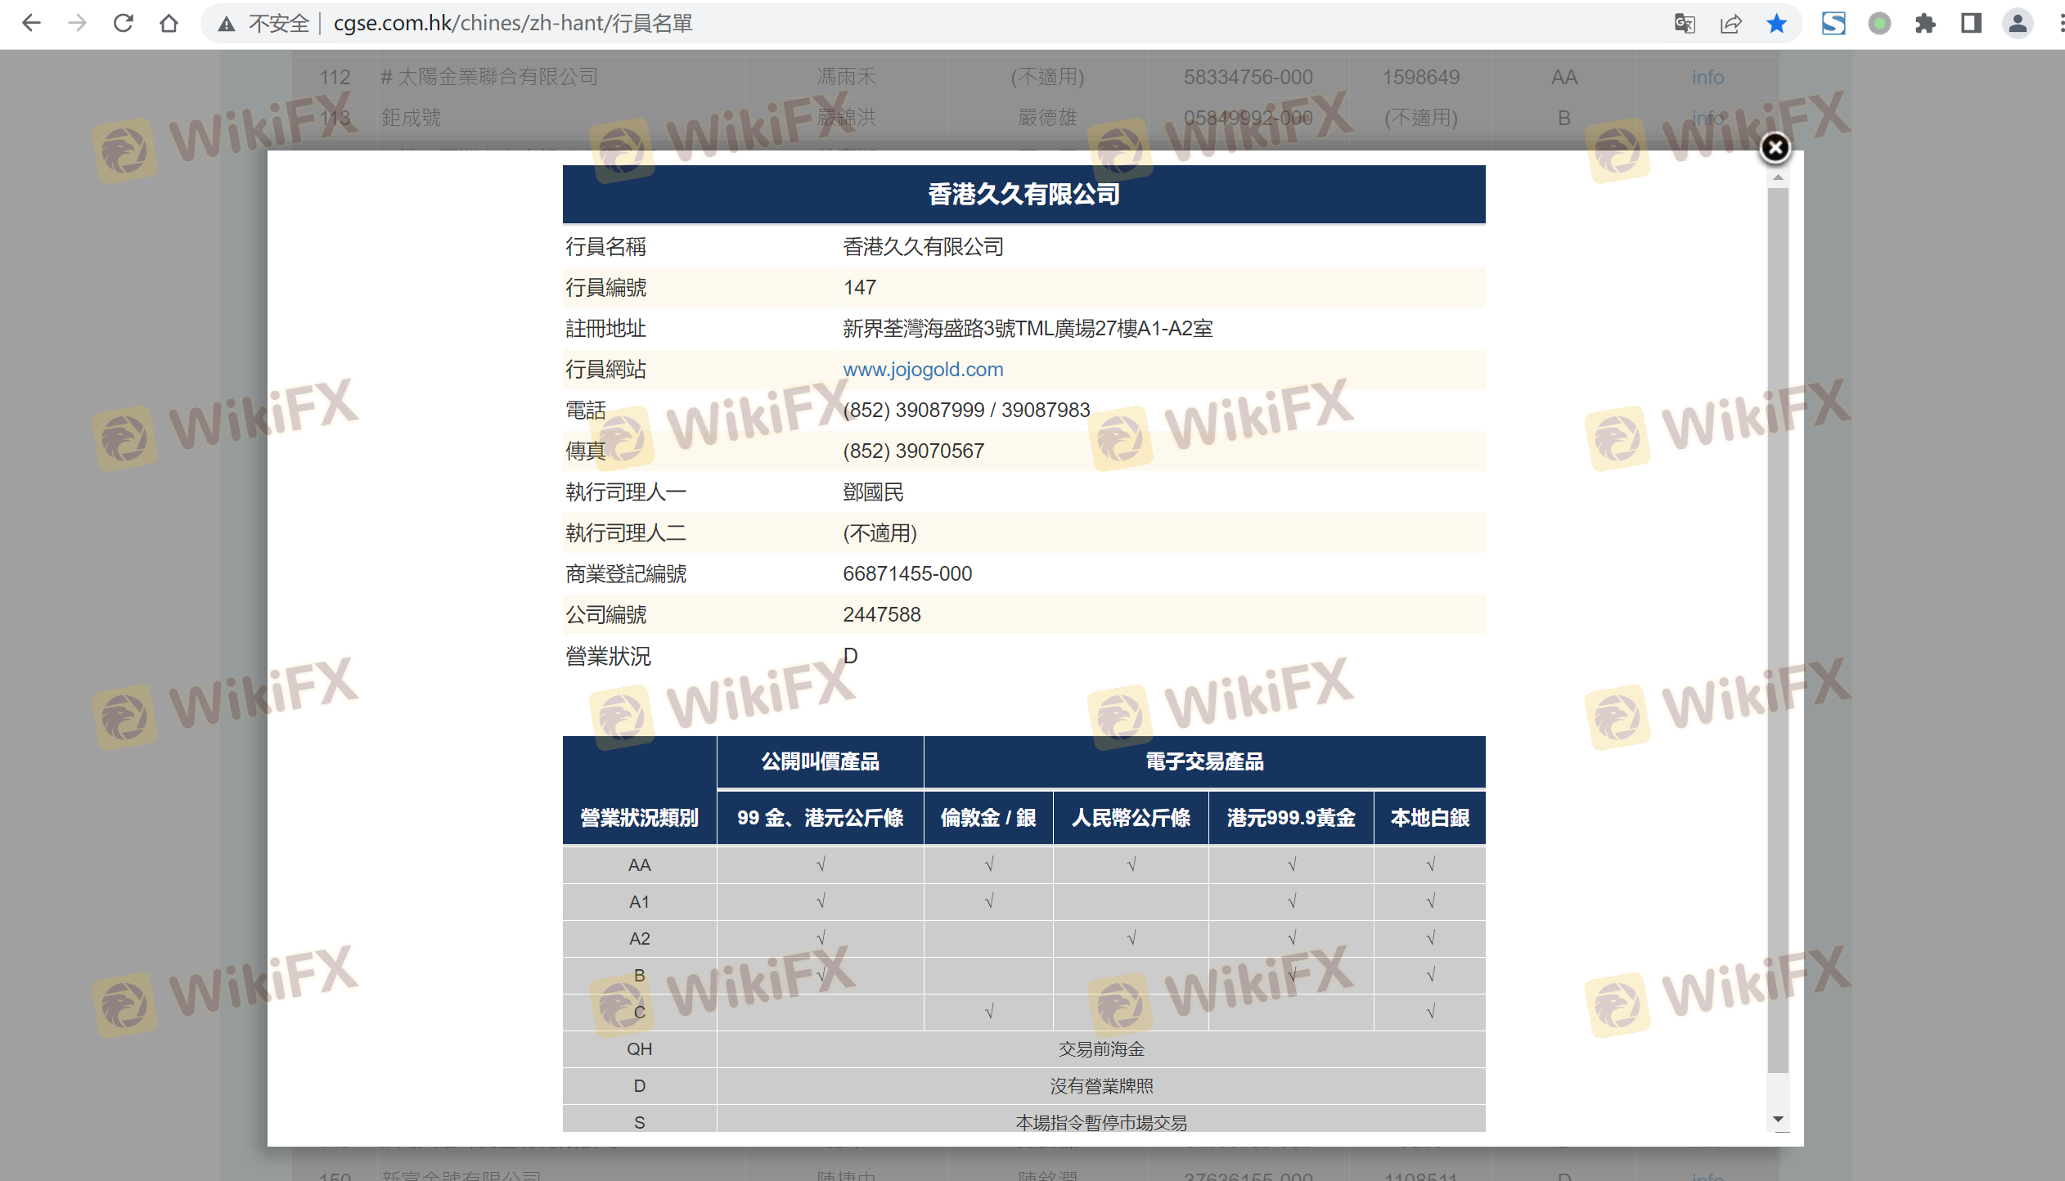Click the not-secure warning site info
The width and height of the screenshot is (2065, 1181).
263,24
